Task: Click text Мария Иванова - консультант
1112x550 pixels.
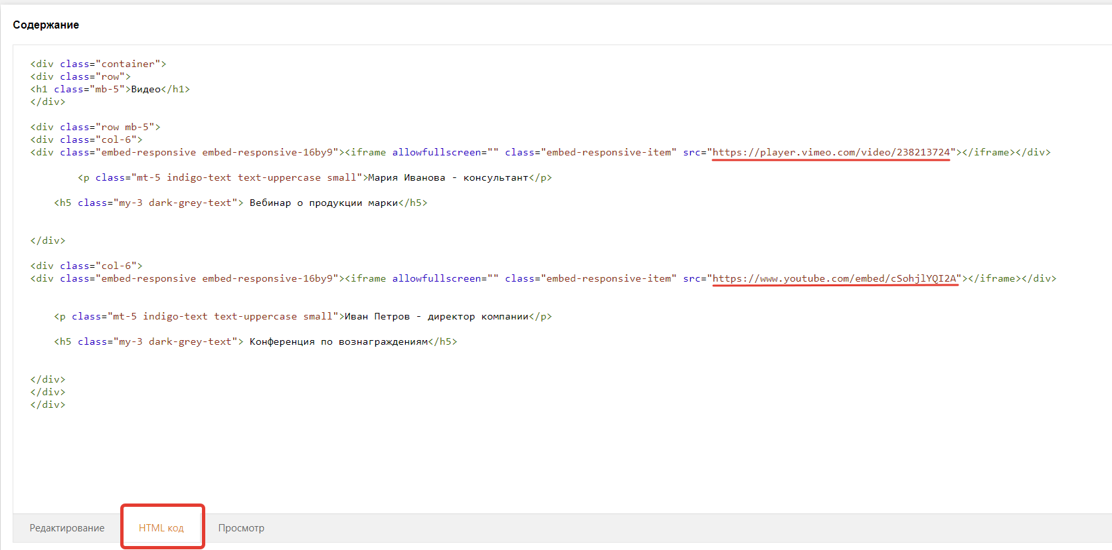Action: click(448, 177)
